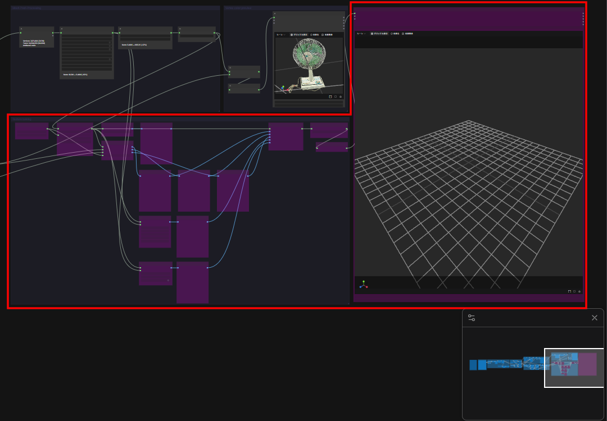
Task: Click the Mesh Post-Processing group title
Action: pyautogui.click(x=27, y=8)
